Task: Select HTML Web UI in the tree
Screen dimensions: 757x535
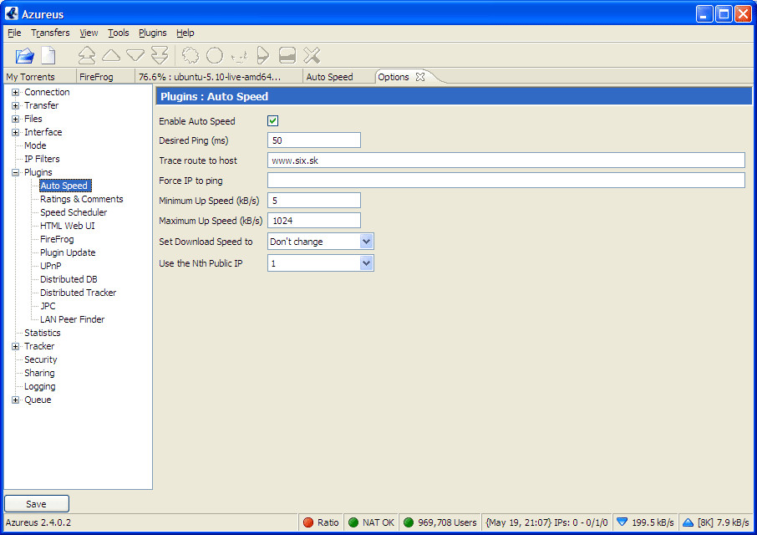Action: [x=68, y=226]
